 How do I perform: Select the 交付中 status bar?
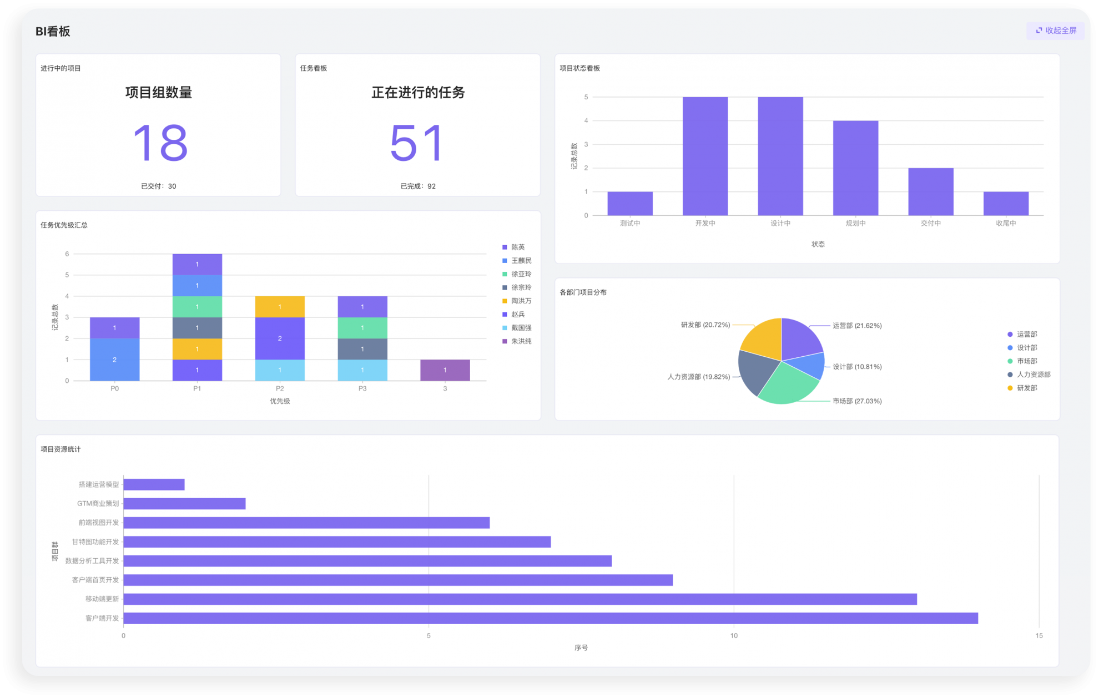coord(931,191)
